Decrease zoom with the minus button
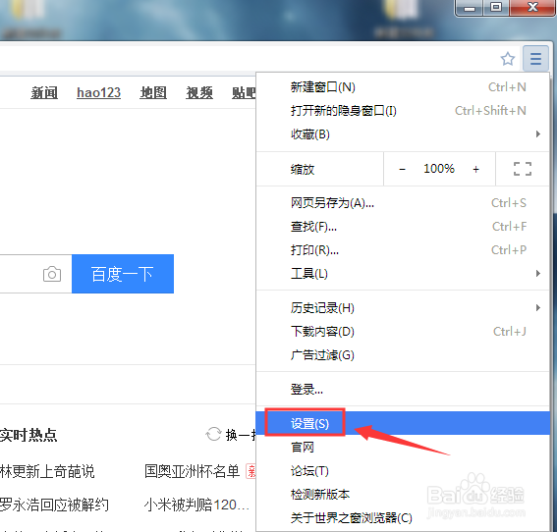 coord(402,169)
